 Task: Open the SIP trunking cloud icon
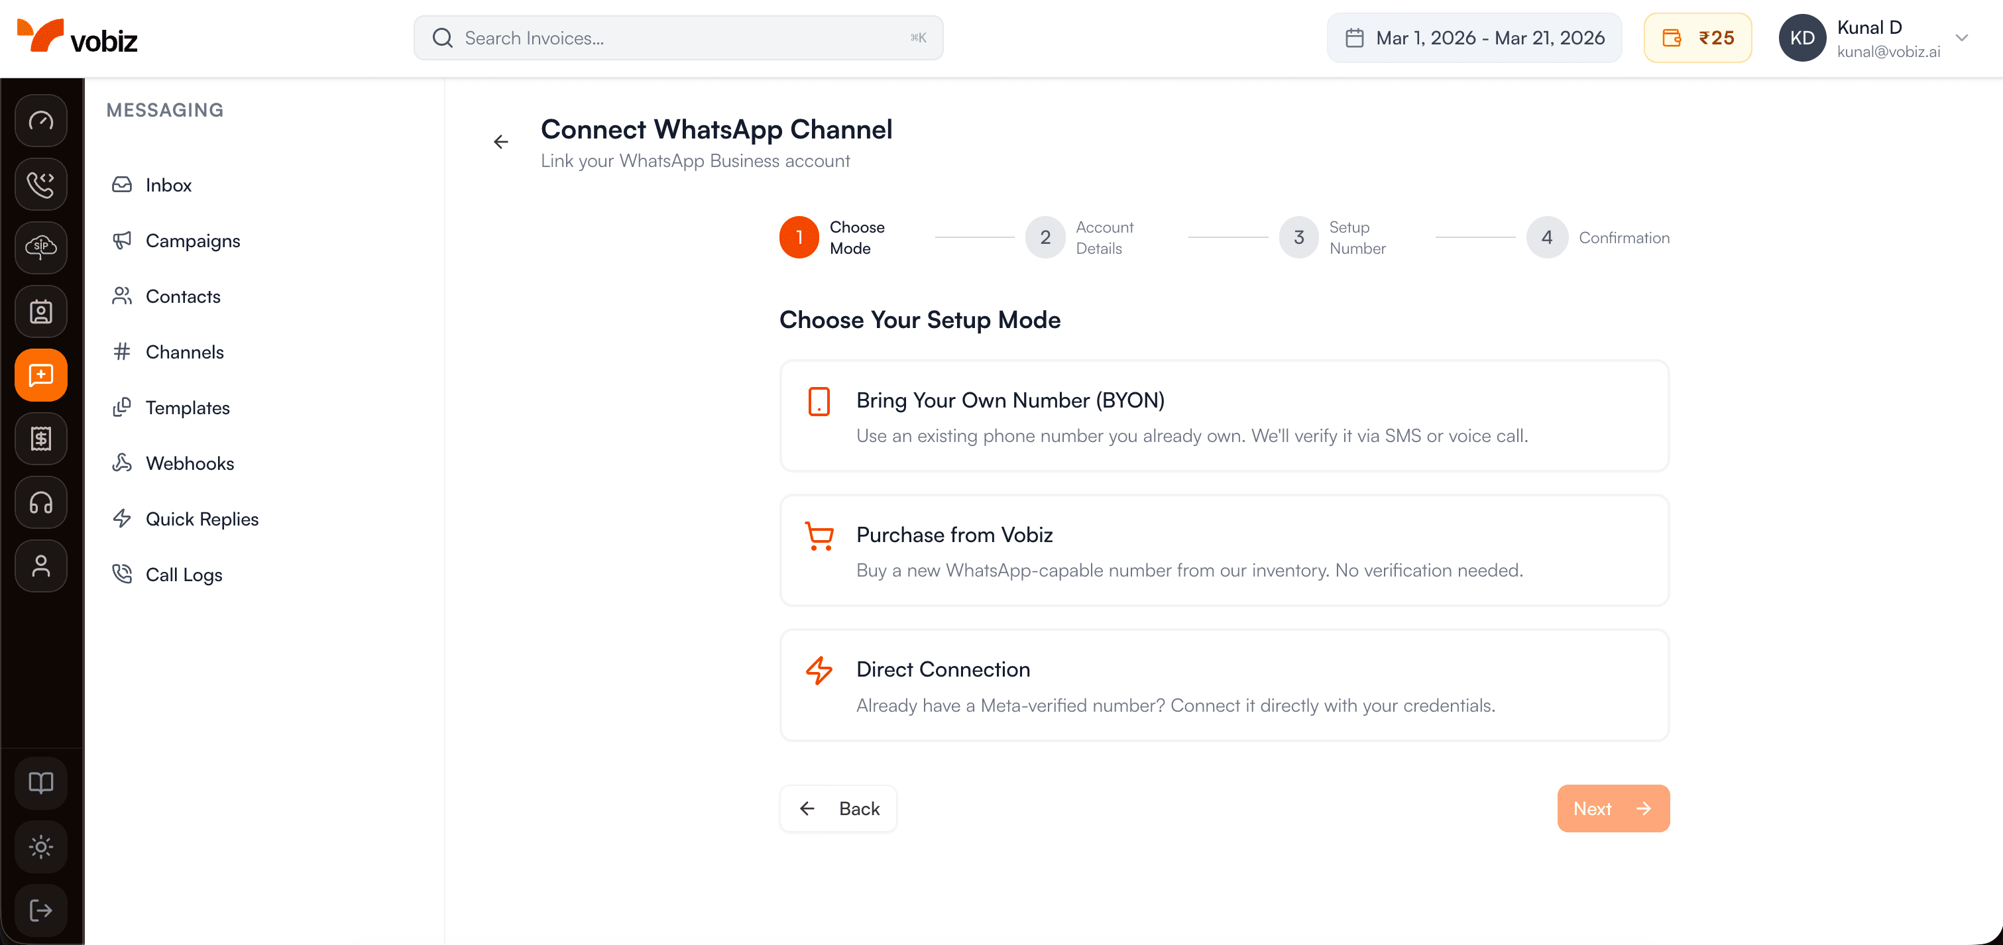click(x=40, y=248)
